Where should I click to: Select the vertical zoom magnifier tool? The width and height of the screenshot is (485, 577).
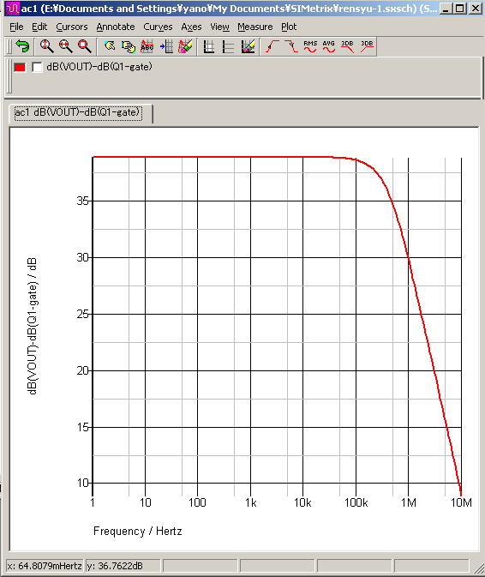46,47
